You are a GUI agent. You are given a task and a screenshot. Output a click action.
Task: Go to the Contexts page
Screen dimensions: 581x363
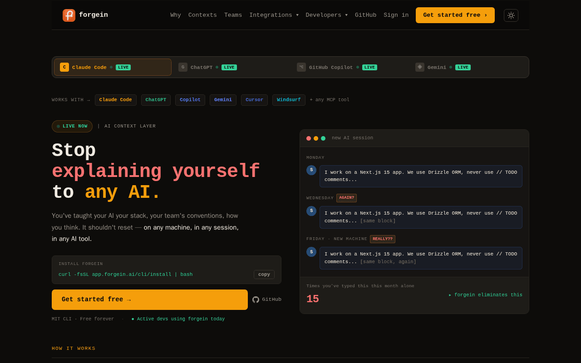(x=202, y=15)
